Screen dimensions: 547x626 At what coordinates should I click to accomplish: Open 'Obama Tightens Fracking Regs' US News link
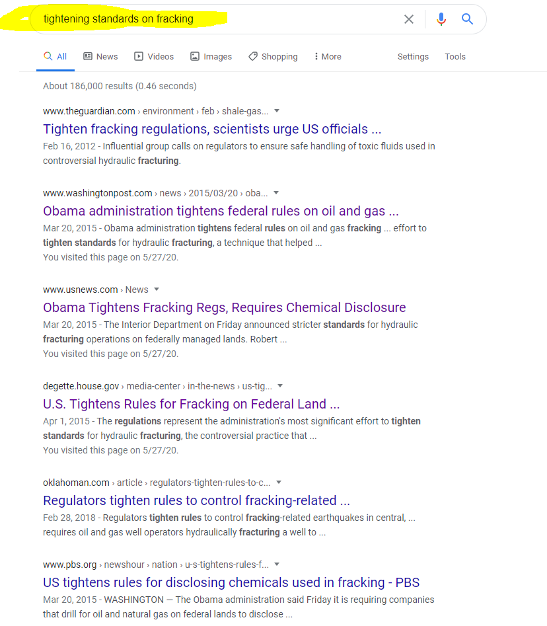coord(224,307)
